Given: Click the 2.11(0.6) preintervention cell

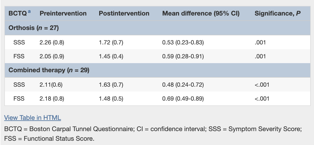Looking at the screenshot, I should [x=51, y=85].
